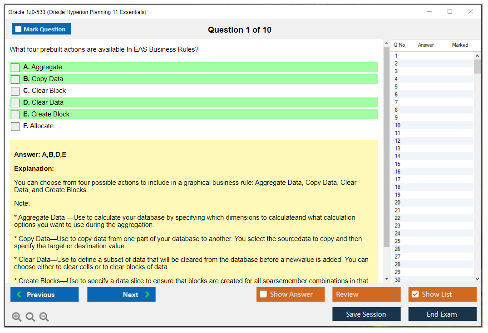Click the zoom reset magnifier icon
Screen dimensions: 488x333
pos(30,317)
